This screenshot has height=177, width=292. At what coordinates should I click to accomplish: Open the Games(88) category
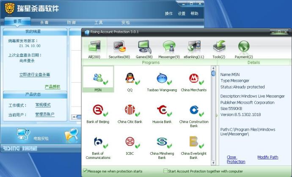point(144,47)
